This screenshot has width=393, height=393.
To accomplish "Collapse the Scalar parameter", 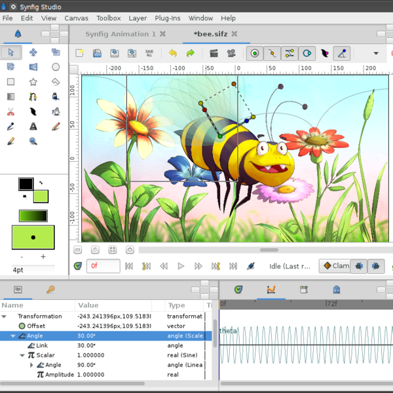I will tap(22, 355).
